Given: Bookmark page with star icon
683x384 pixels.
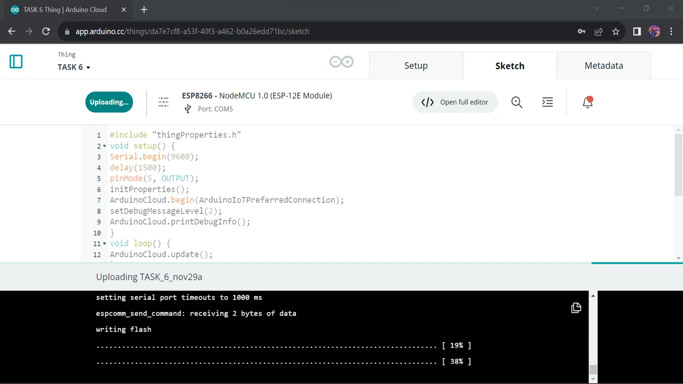Looking at the screenshot, I should click(x=616, y=31).
